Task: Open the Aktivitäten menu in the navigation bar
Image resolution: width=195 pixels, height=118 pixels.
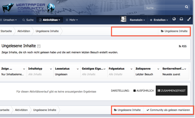Action: (x=50, y=20)
